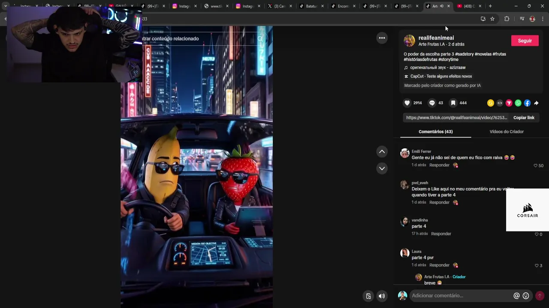The image size is (549, 308).
Task: Open the emoji picker in comment box
Action: tap(526, 296)
